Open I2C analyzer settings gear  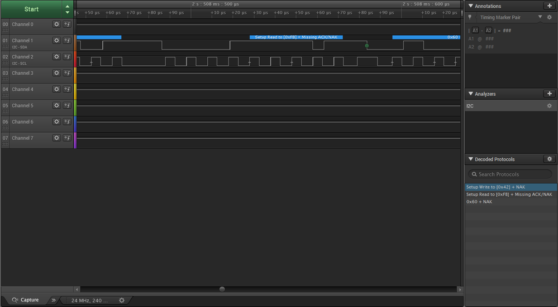click(550, 106)
